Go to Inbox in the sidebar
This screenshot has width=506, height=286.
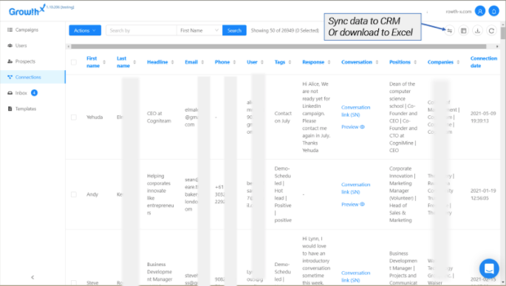coord(21,93)
